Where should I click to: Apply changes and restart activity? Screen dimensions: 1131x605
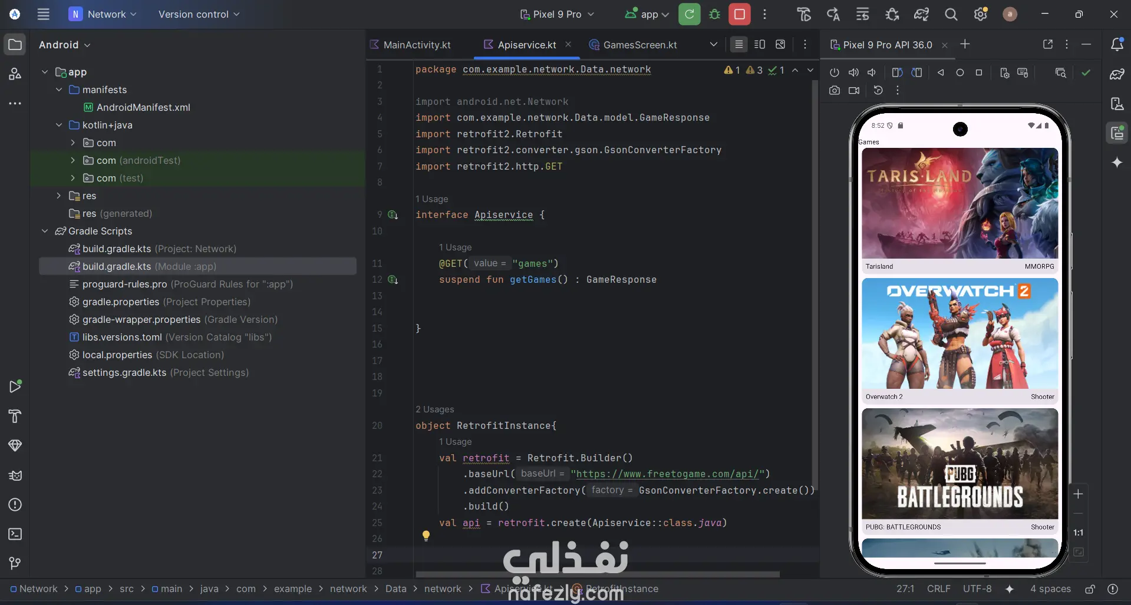pos(833,14)
